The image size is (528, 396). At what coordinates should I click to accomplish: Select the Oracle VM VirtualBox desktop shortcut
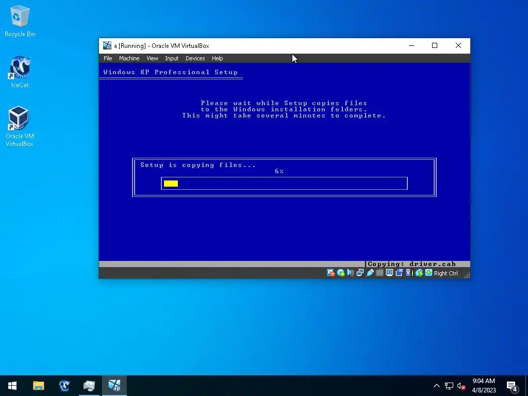[20, 127]
